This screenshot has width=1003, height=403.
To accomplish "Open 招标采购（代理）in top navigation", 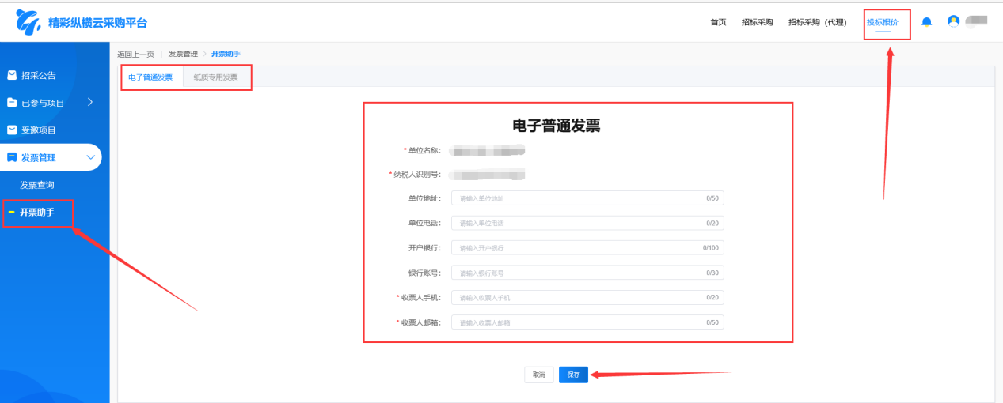I will click(817, 22).
